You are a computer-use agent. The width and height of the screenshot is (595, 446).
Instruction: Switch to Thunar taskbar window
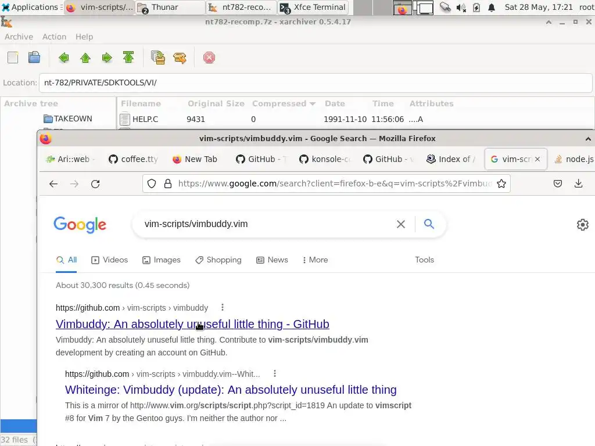[x=170, y=7]
